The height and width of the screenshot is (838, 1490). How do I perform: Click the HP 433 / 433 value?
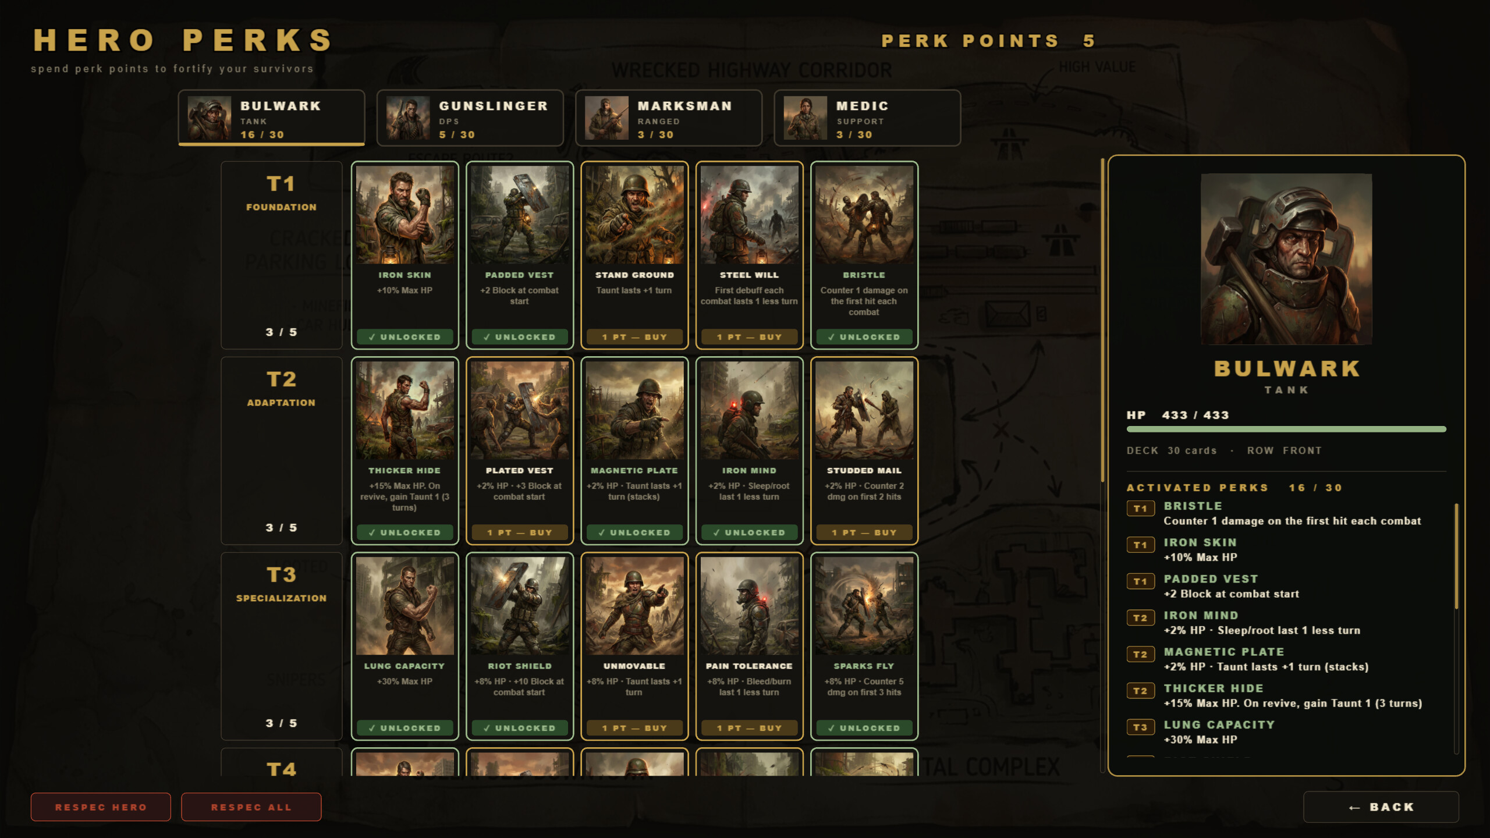tap(1177, 415)
